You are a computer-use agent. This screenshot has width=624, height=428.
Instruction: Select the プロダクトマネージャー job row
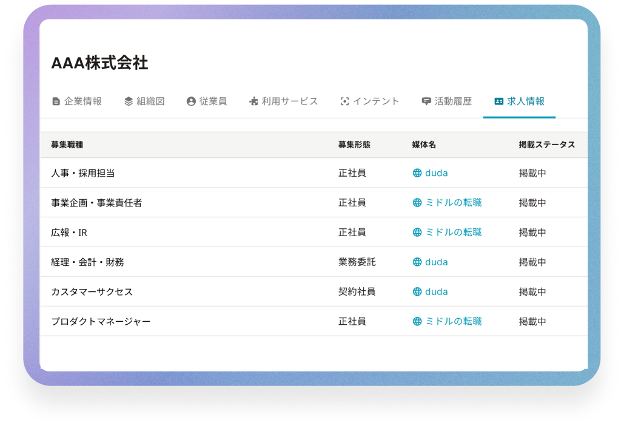[x=101, y=321]
